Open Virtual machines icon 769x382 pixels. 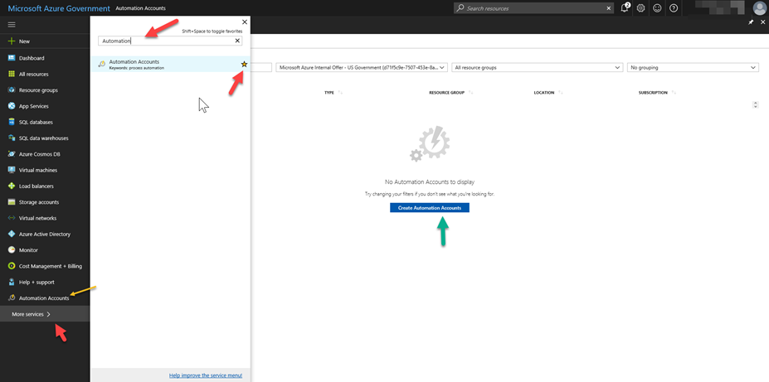(x=12, y=170)
